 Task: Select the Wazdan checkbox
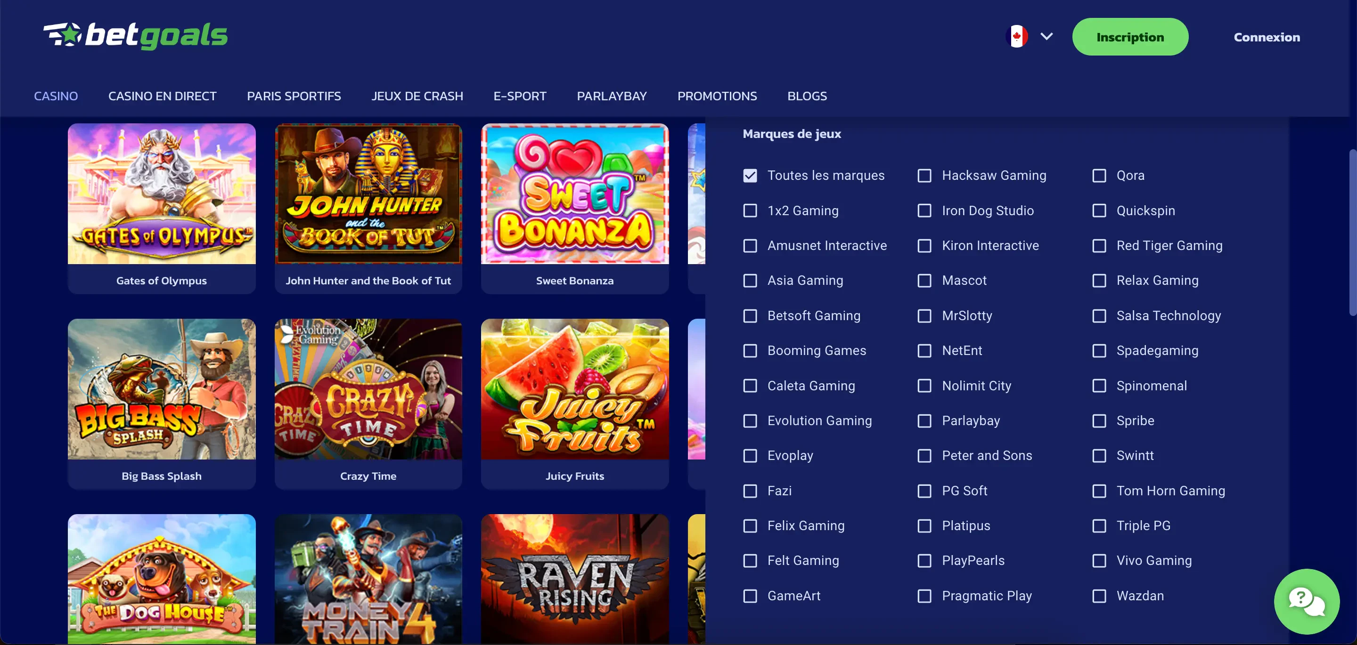click(1099, 596)
